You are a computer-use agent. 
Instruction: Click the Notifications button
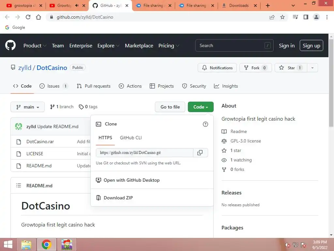(x=217, y=68)
